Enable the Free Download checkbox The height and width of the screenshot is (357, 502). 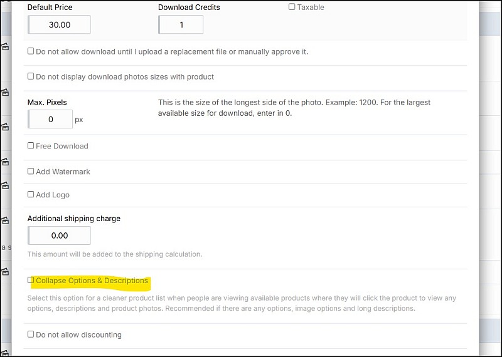click(x=31, y=146)
